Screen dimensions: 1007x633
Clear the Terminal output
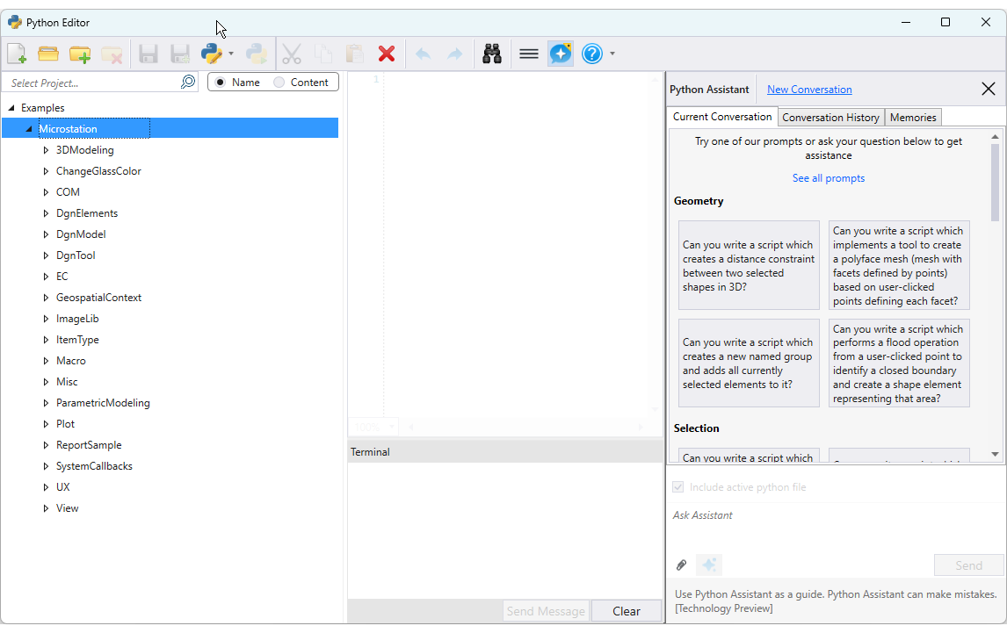[x=627, y=611]
